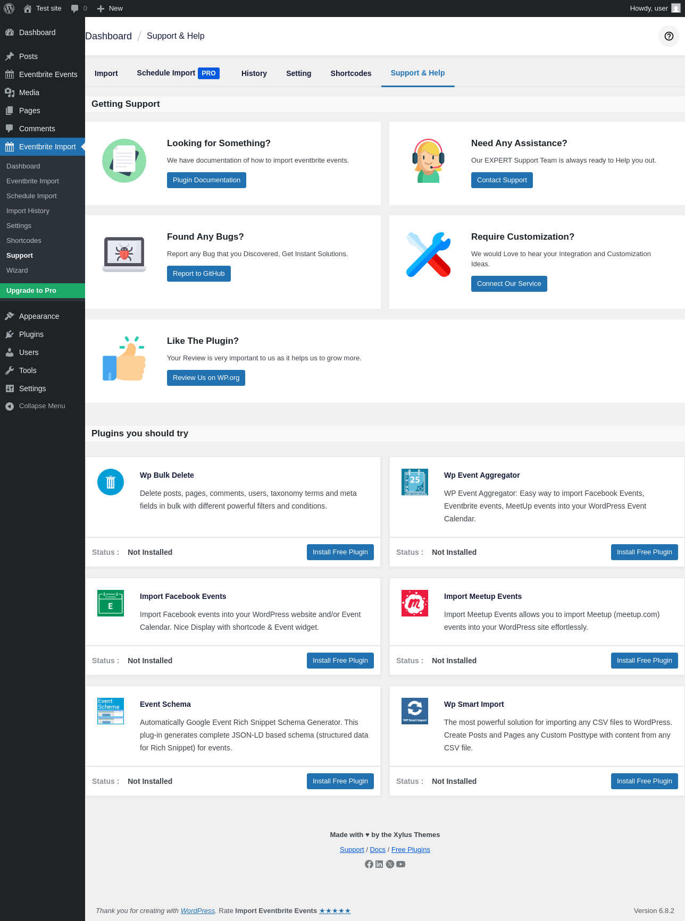The image size is (685, 921).
Task: Switch to the Import tab
Action: tap(106, 73)
